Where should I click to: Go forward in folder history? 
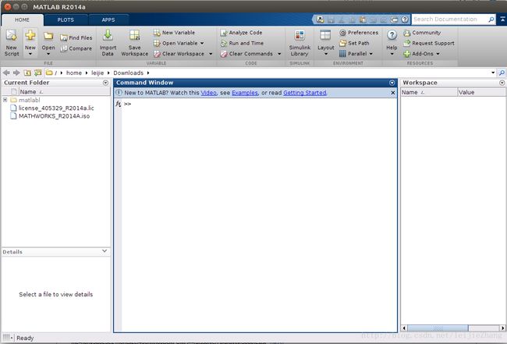pos(16,73)
